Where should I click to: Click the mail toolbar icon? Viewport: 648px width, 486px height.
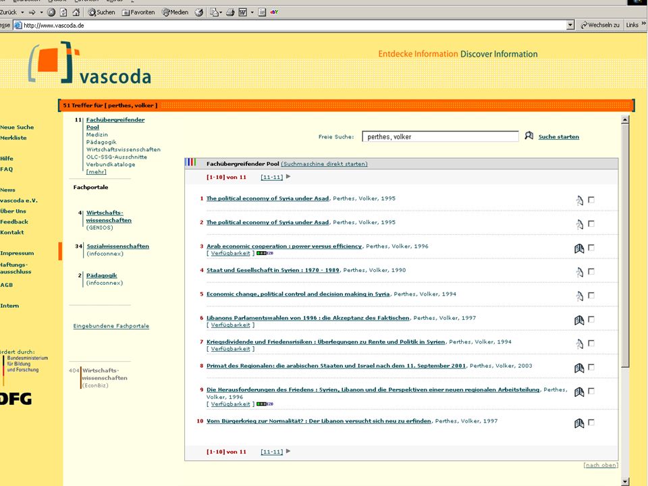tap(214, 12)
